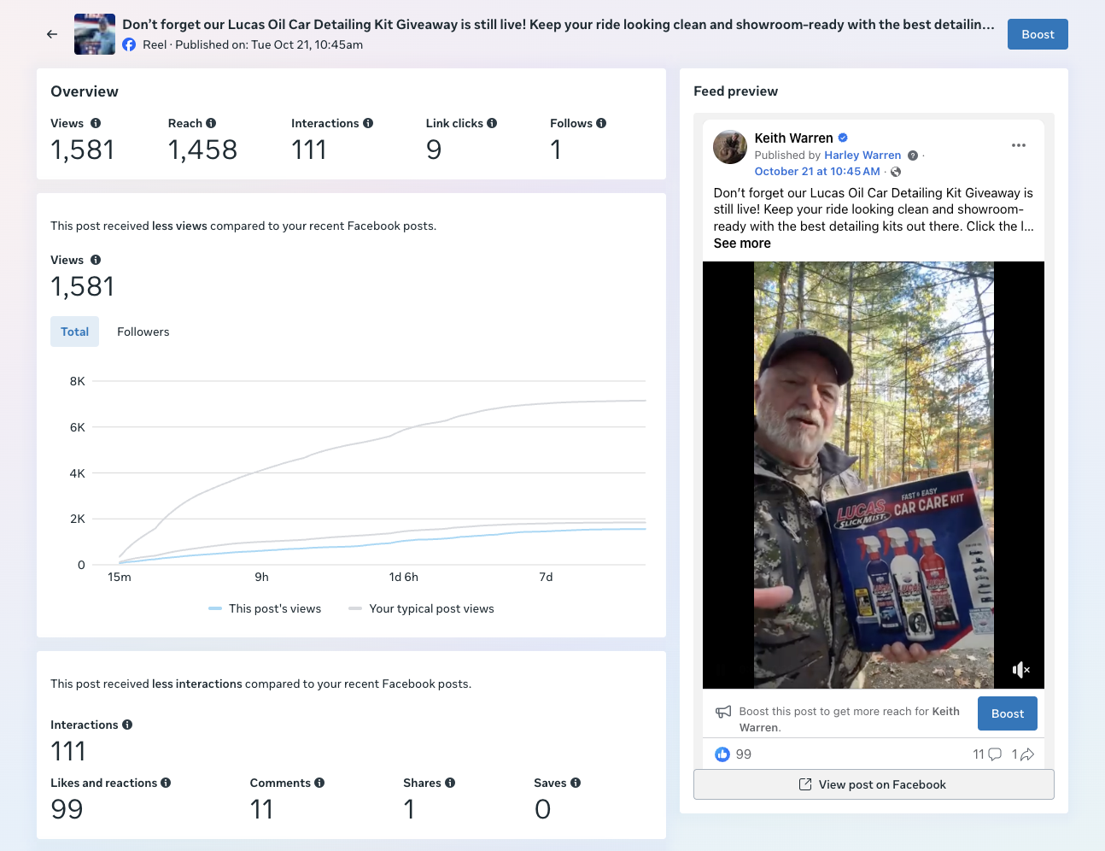Viewport: 1105px width, 851px height.
Task: Show info icon beside lower Interactions heading
Action: pyautogui.click(x=127, y=725)
